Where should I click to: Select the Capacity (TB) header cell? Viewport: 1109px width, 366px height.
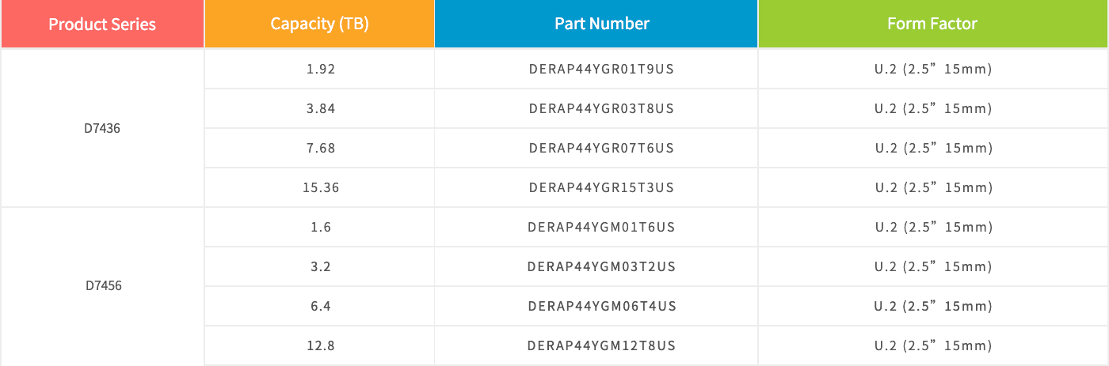pyautogui.click(x=319, y=24)
